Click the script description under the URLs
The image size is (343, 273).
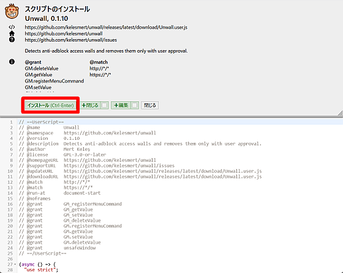point(106,51)
